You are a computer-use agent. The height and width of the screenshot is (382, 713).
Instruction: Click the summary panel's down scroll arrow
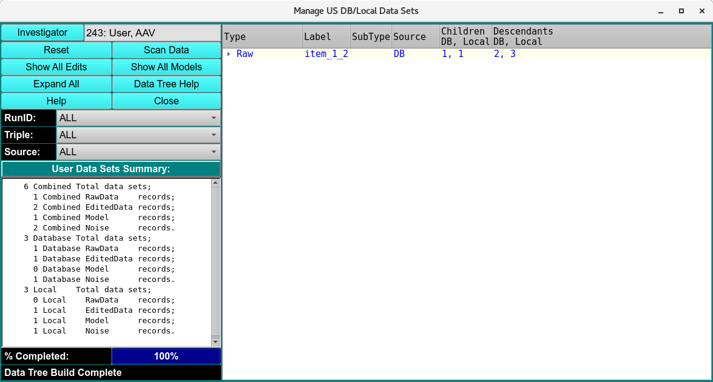point(216,341)
